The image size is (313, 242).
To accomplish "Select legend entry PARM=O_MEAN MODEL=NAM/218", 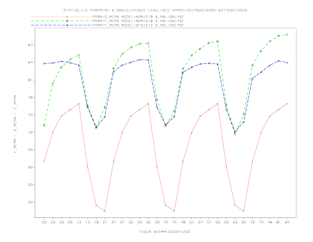I will 138,17.
